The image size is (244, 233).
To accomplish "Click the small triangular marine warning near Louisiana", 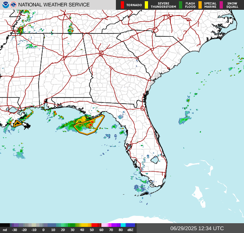I will 17,124.
